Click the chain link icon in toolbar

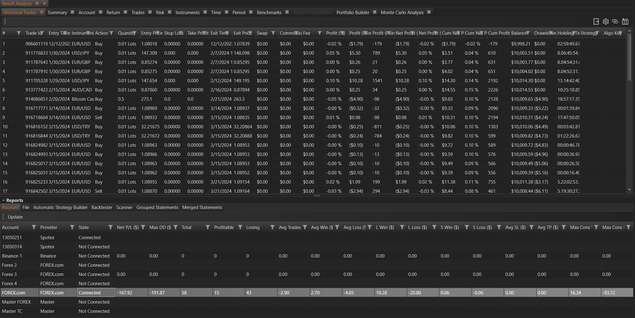coord(615,21)
